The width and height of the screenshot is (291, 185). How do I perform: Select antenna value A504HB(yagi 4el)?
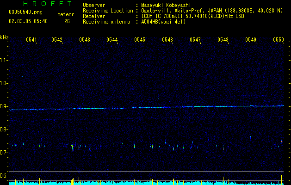point(163,22)
